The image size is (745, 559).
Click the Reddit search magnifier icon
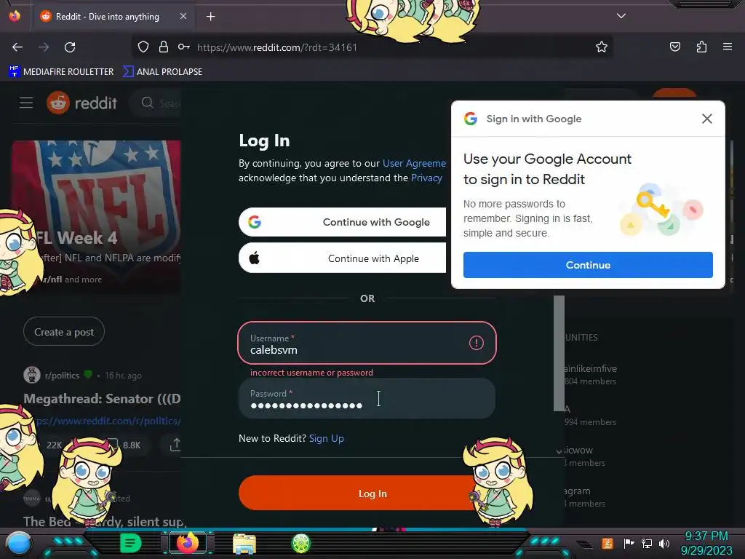(x=147, y=103)
